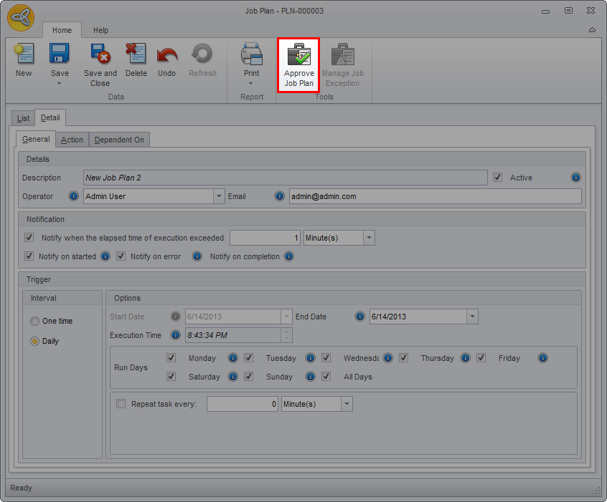Click the info icon after Notify on completion
Viewport: 607px width, 502px height.
(288, 256)
